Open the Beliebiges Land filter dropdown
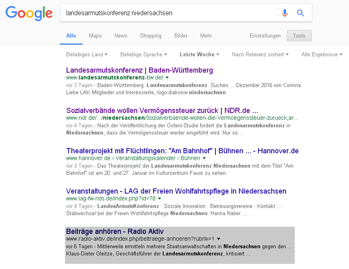 point(87,54)
